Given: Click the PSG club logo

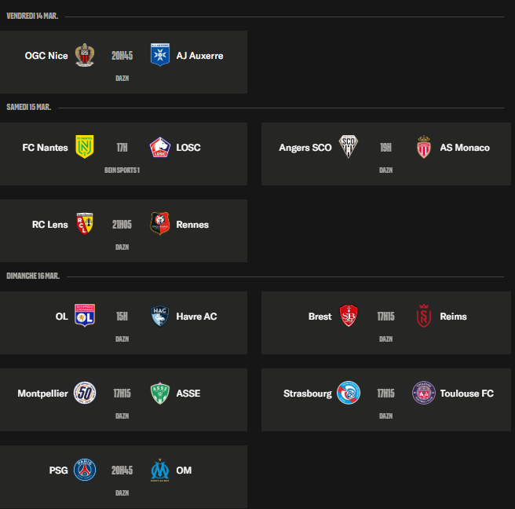Looking at the screenshot, I should point(84,470).
